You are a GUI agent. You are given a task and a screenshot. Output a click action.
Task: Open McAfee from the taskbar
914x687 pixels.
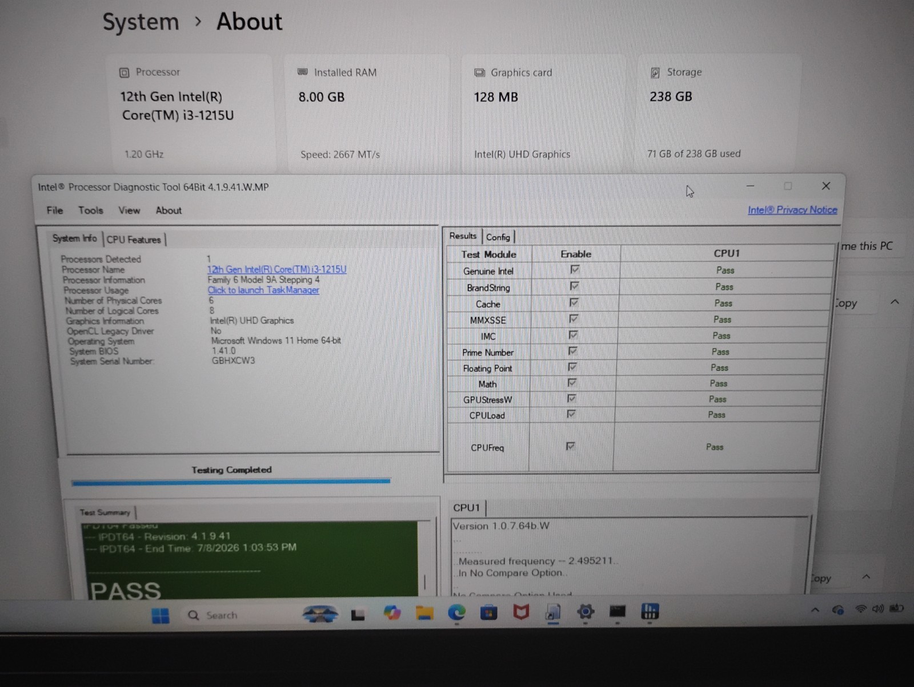(x=520, y=612)
